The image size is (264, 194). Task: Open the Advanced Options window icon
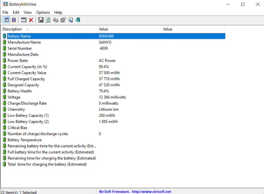[24, 20]
